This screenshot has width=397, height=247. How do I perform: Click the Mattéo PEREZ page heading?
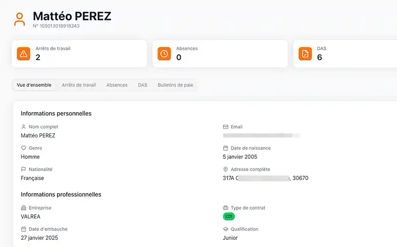72,16
